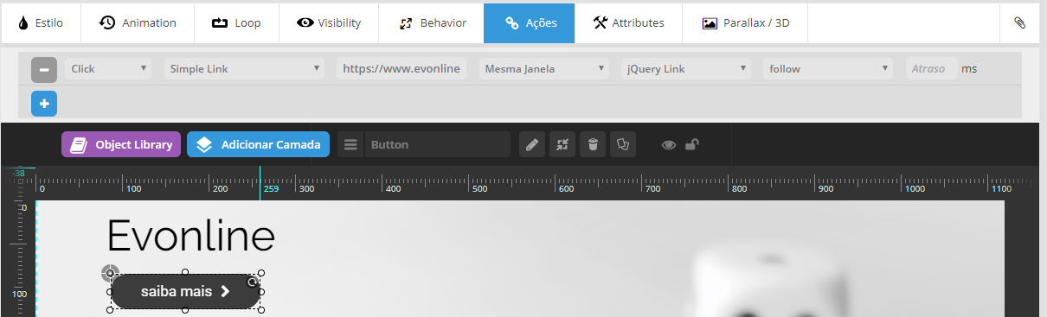
Task: Open the Loop tab
Action: coord(236,22)
